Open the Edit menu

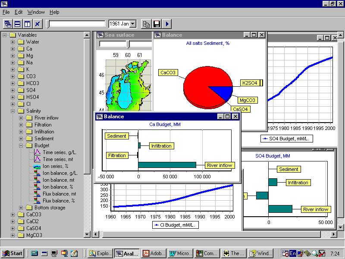(x=19, y=12)
